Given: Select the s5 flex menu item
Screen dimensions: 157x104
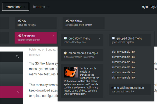Looking at the screenshot, I should tap(36, 38).
